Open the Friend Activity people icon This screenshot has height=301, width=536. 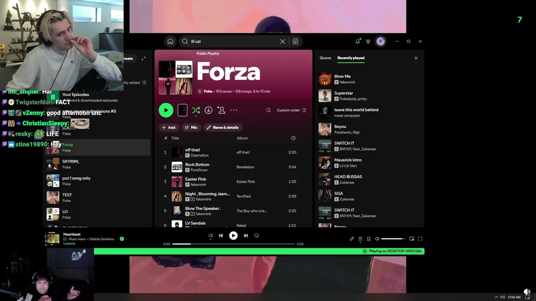click(x=368, y=41)
